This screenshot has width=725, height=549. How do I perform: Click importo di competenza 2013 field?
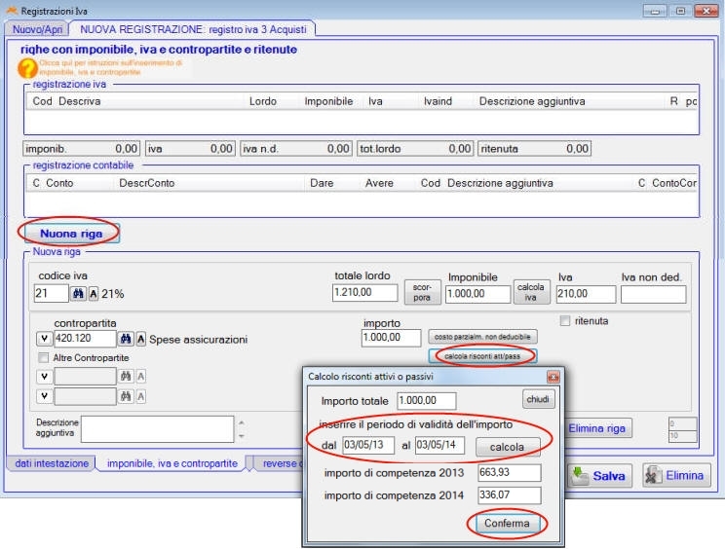510,473
